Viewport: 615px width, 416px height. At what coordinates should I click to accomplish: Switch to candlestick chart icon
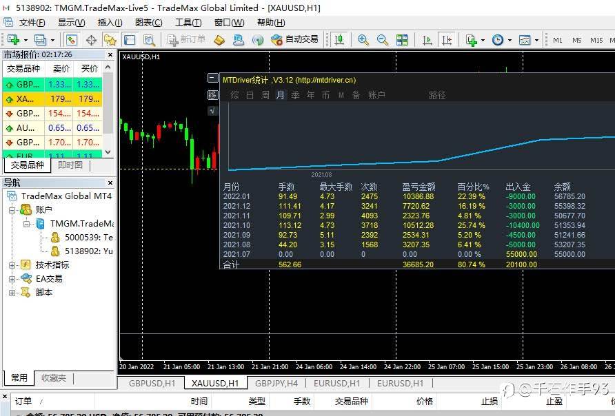point(339,39)
